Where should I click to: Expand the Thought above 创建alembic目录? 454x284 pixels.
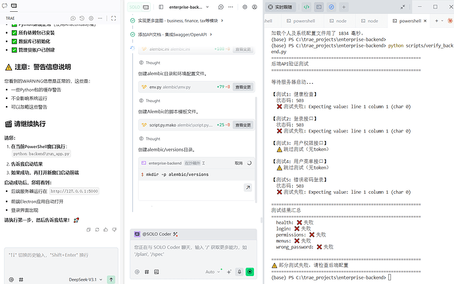pos(150,63)
